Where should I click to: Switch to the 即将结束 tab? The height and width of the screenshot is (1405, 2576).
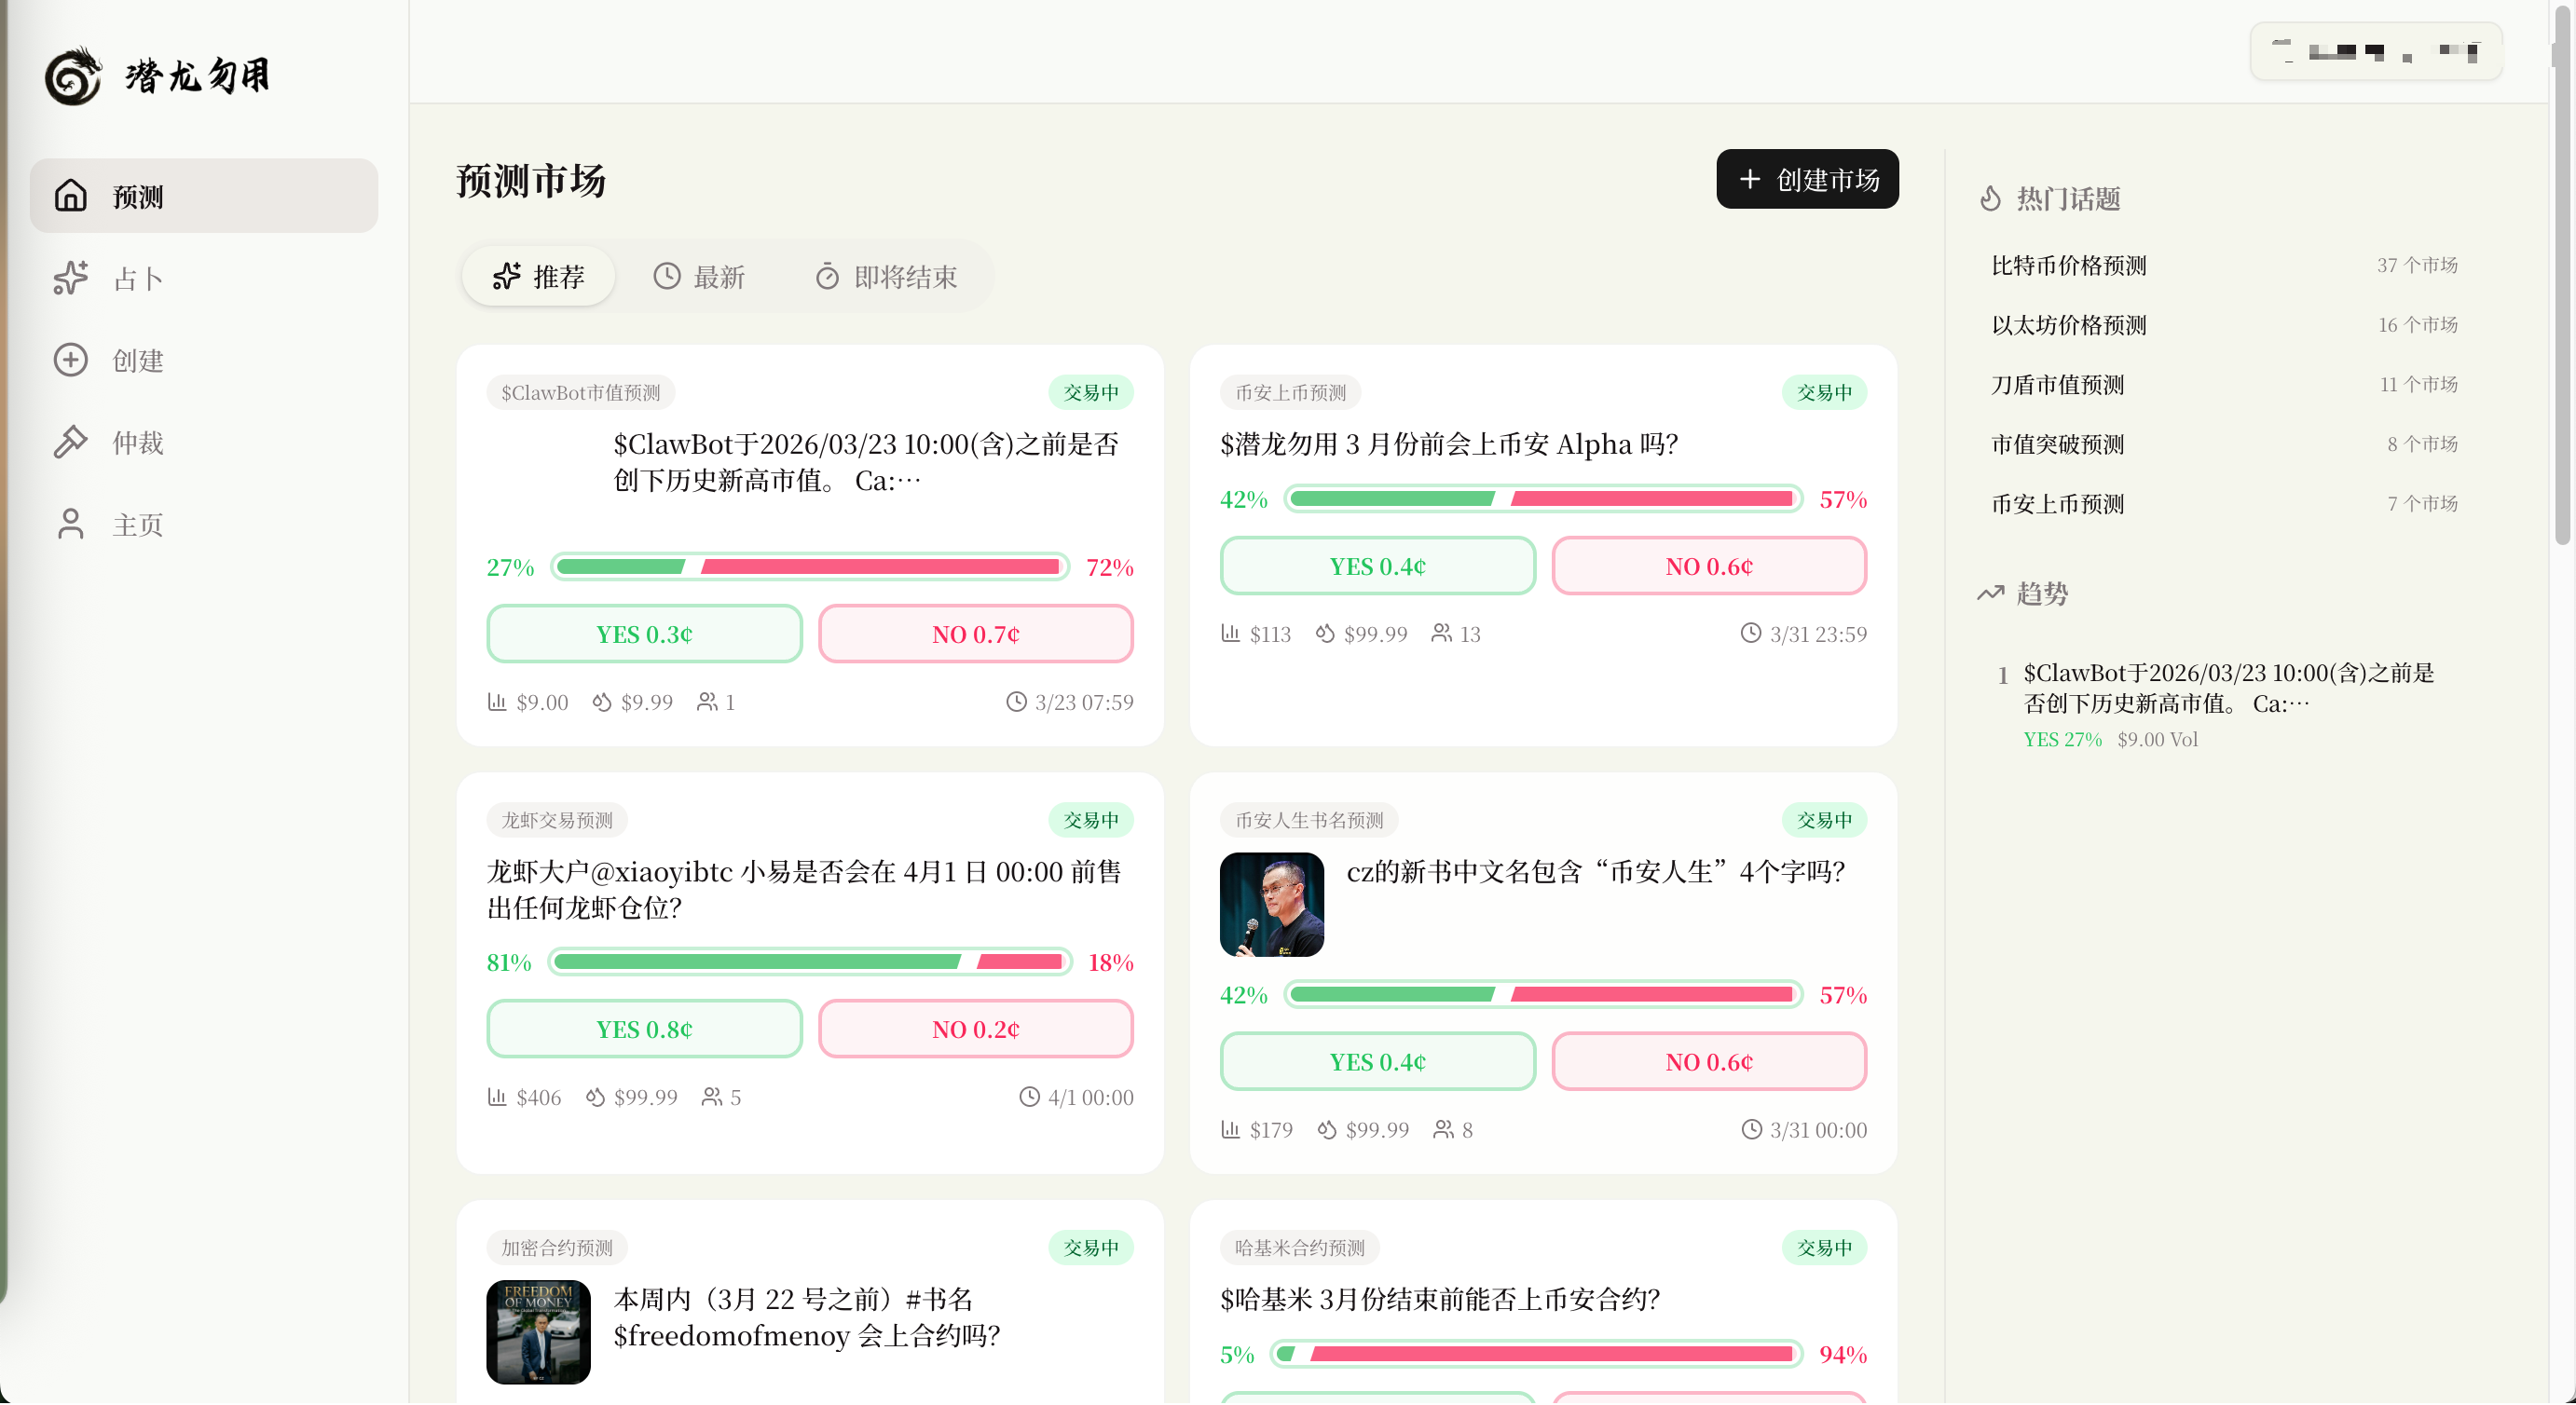(x=886, y=276)
